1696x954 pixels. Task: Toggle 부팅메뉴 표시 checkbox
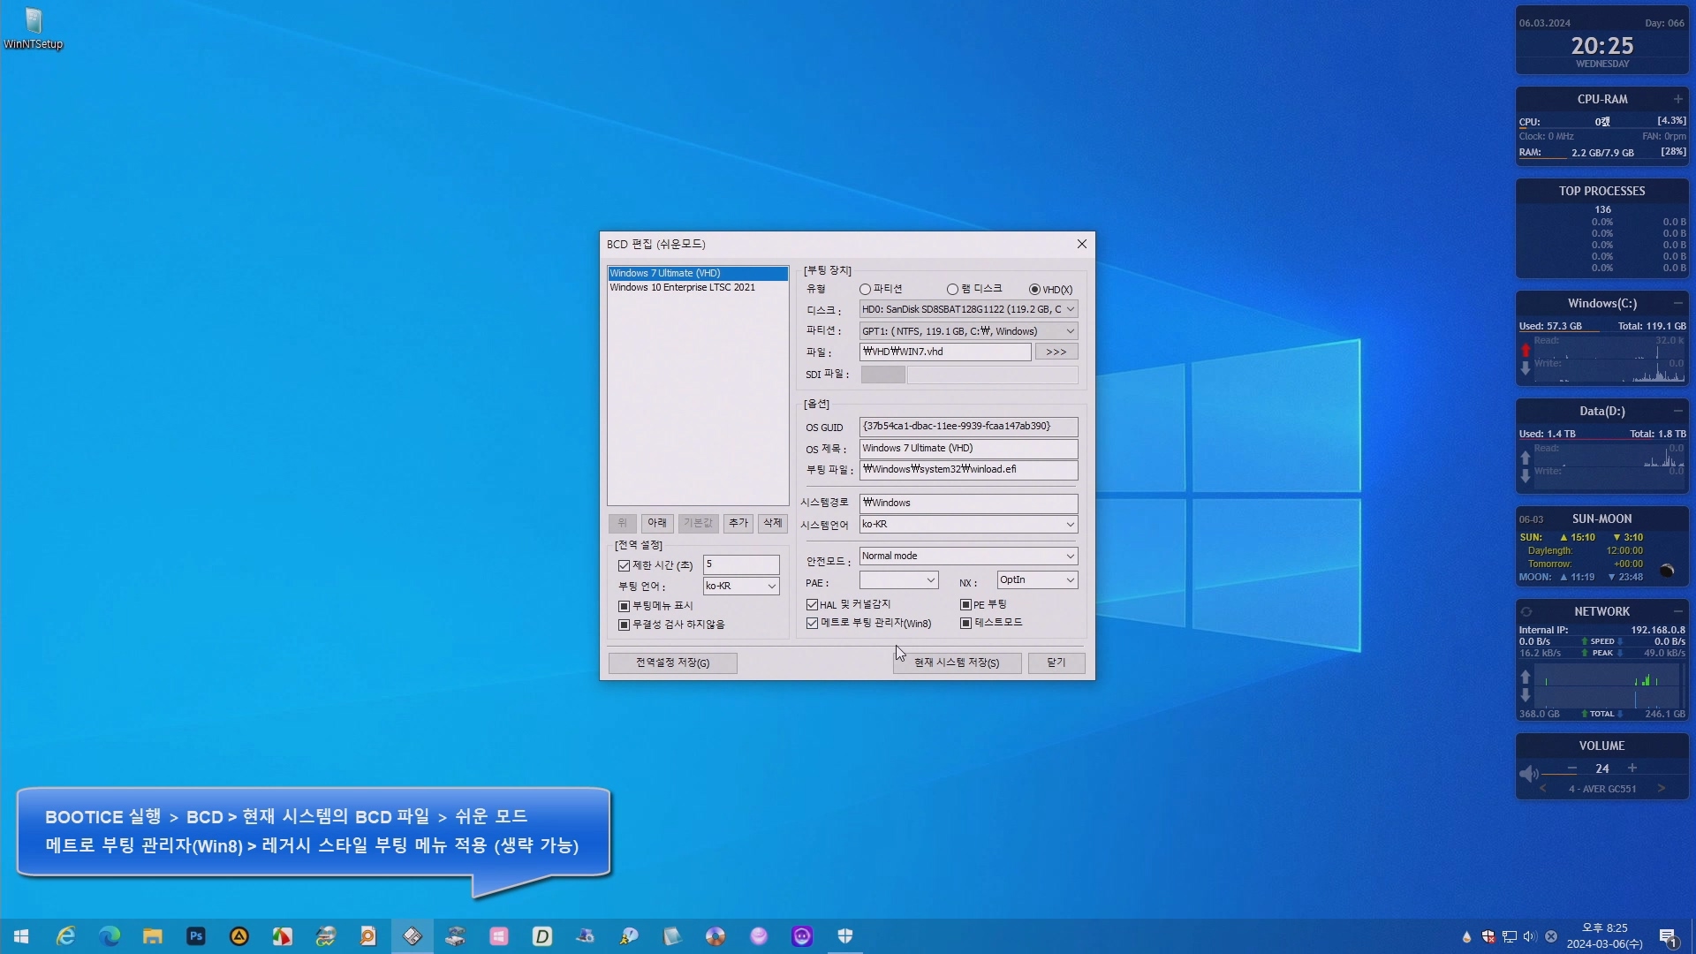pos(624,606)
